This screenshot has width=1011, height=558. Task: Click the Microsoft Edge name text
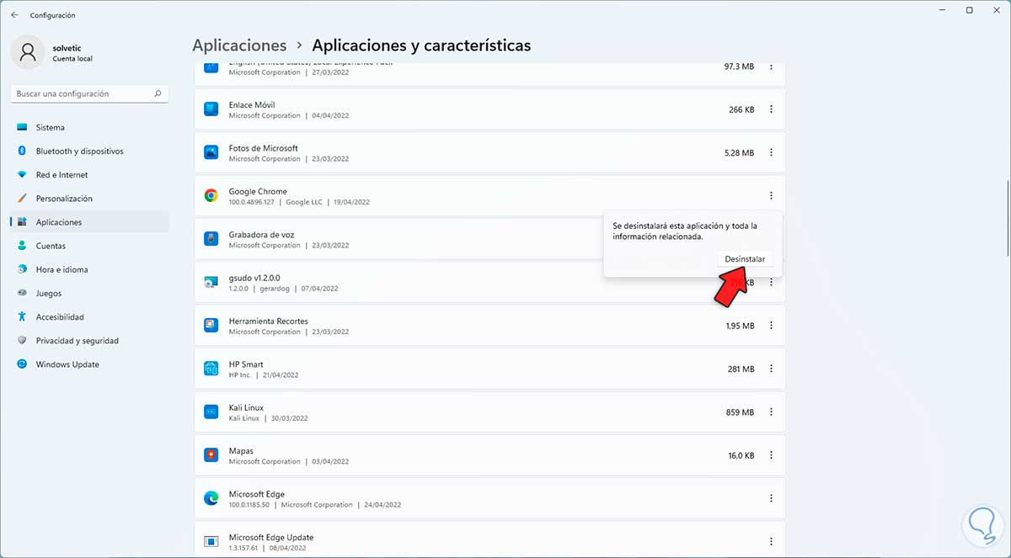click(x=257, y=494)
